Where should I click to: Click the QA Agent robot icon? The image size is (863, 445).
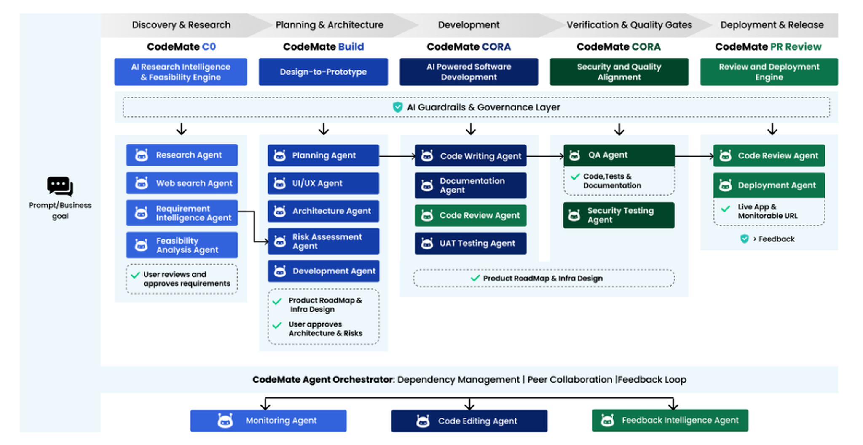(x=575, y=155)
